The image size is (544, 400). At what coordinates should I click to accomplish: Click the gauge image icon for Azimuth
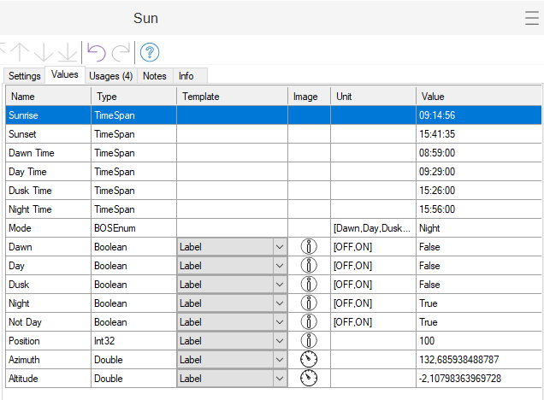click(309, 360)
